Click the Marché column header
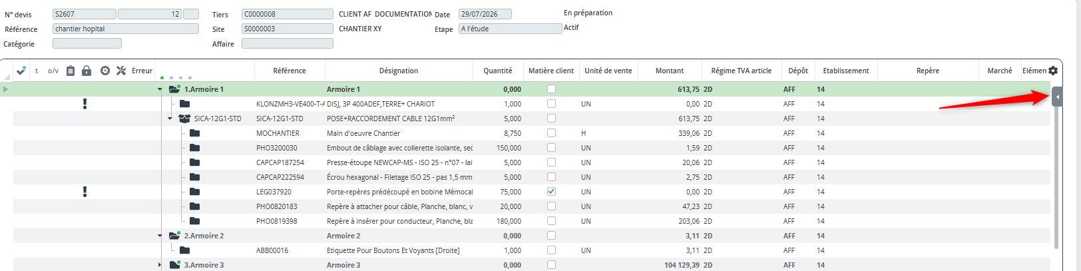The width and height of the screenshot is (1081, 271). pos(1000,71)
